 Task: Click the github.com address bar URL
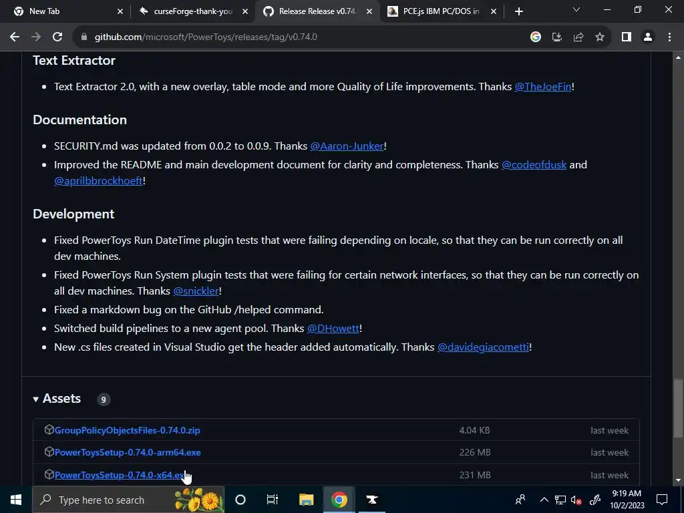pyautogui.click(x=206, y=37)
